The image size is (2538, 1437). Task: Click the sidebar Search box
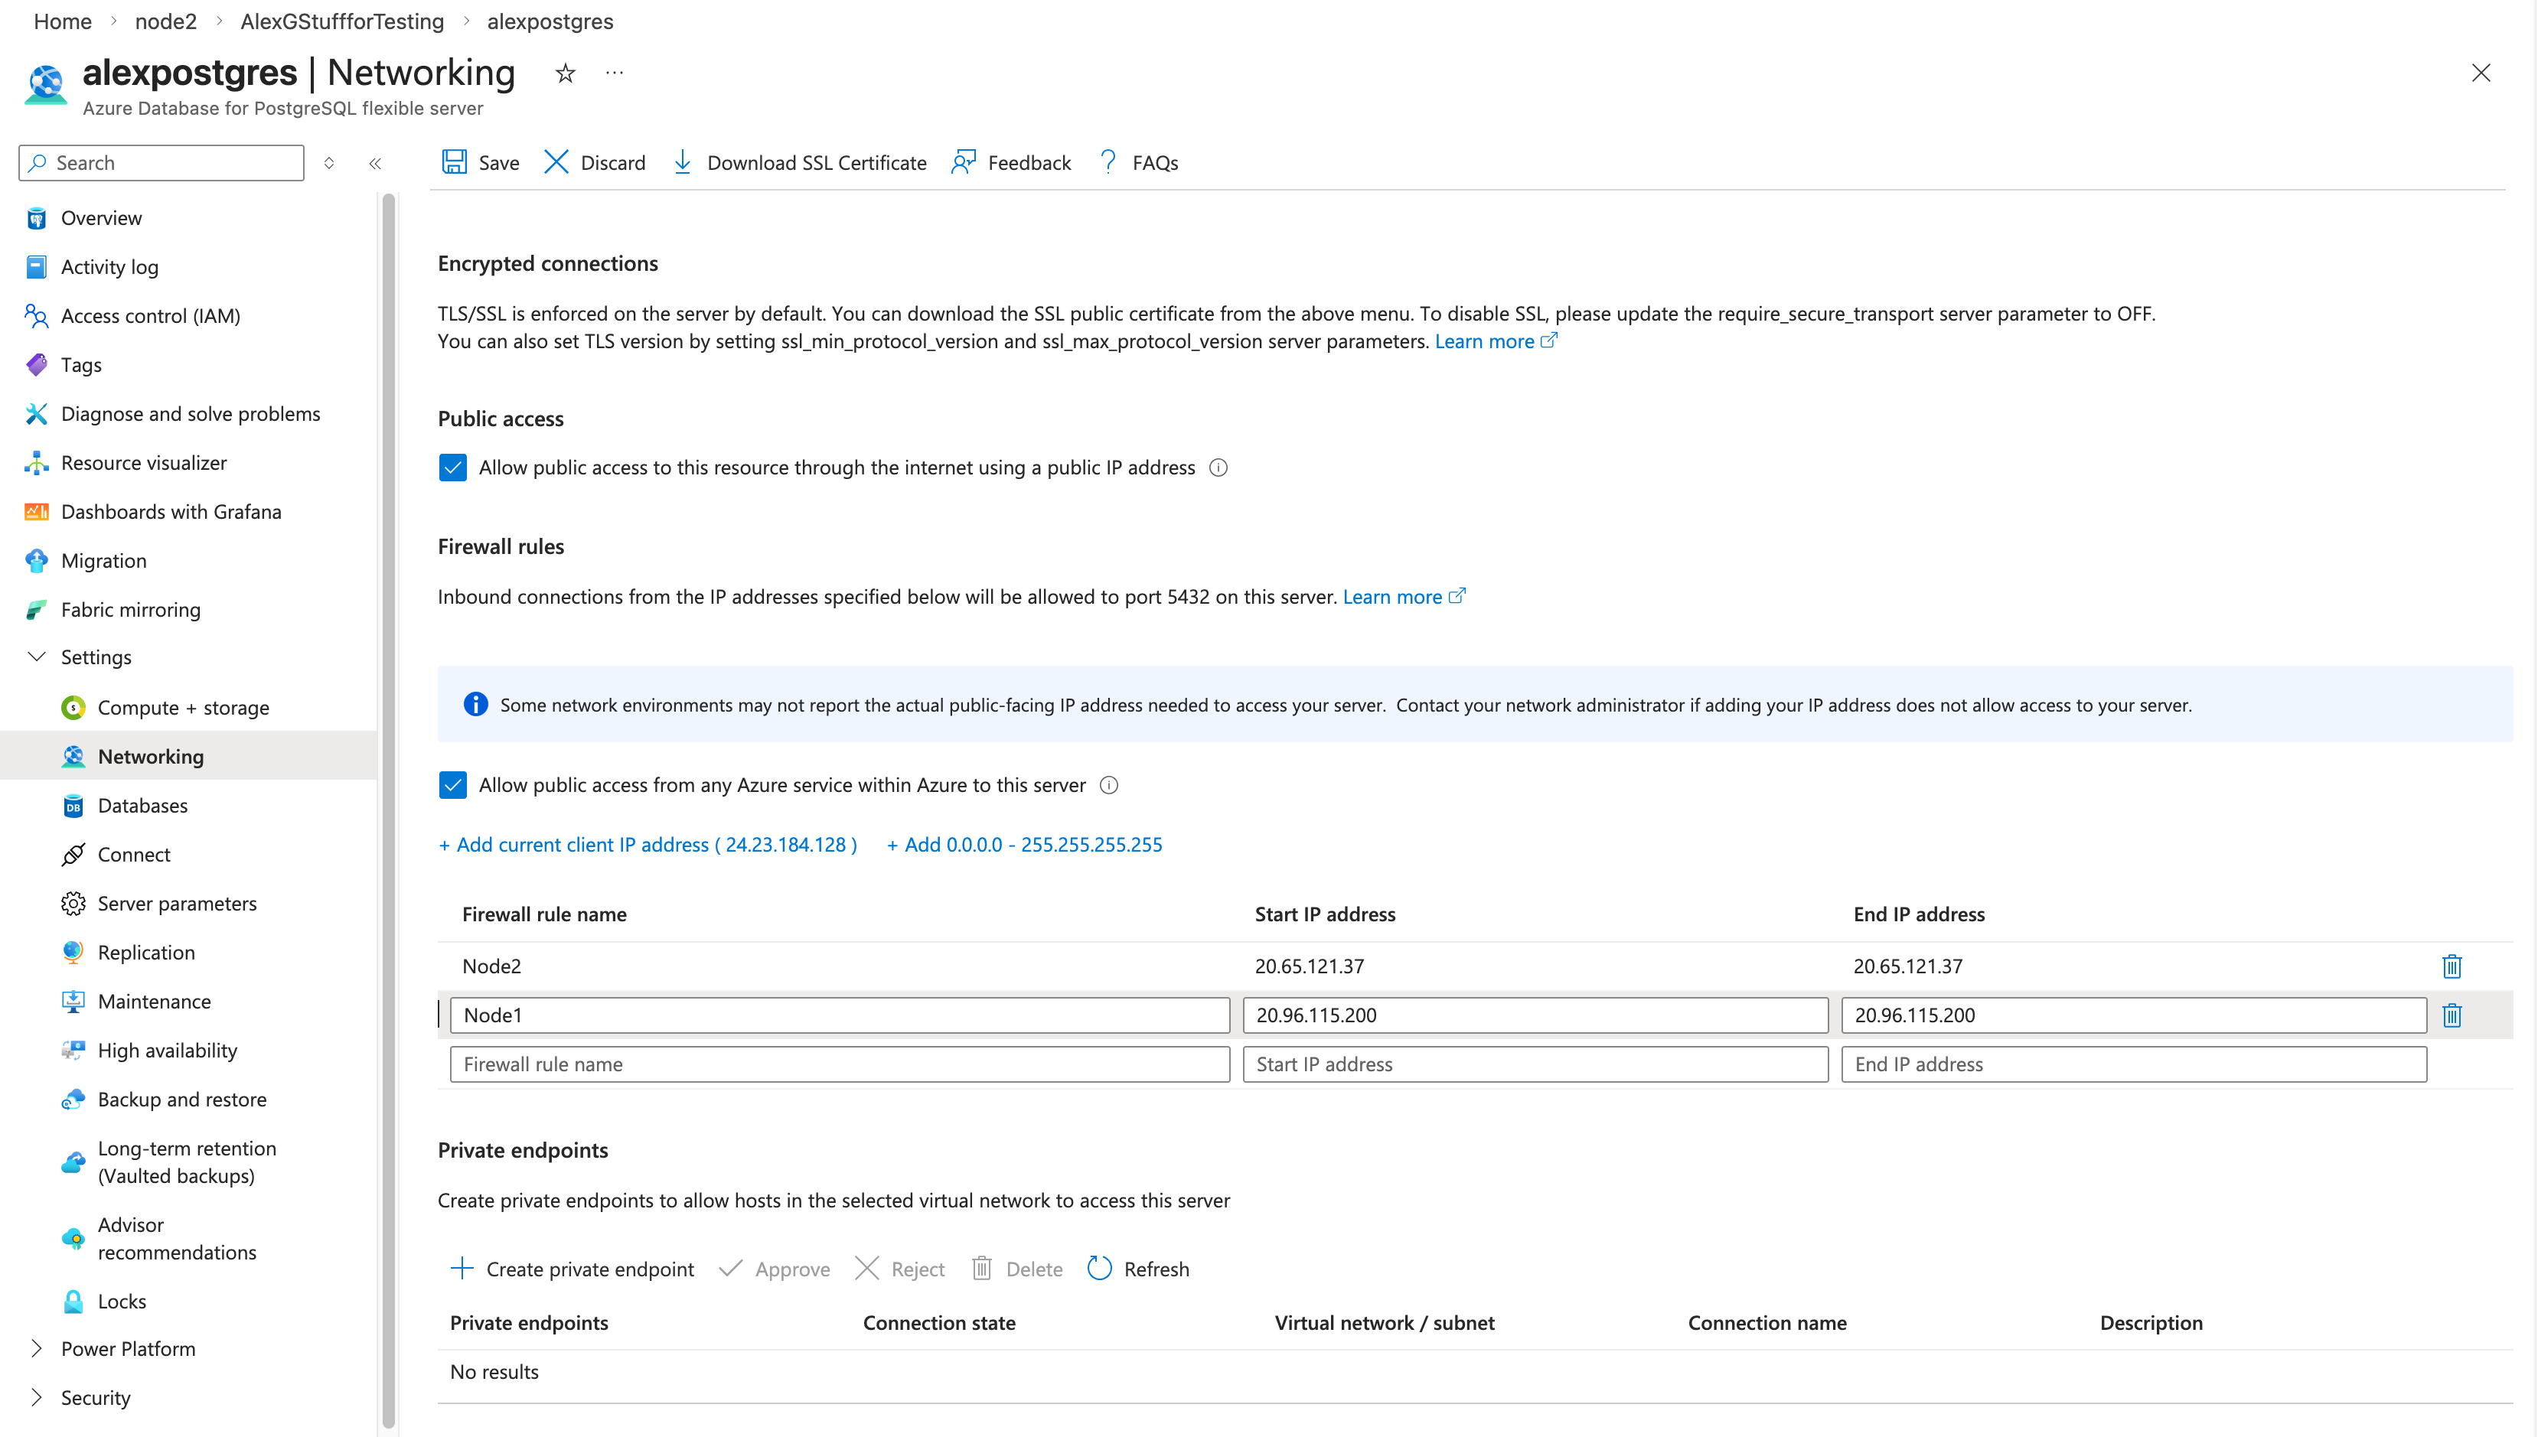162,164
